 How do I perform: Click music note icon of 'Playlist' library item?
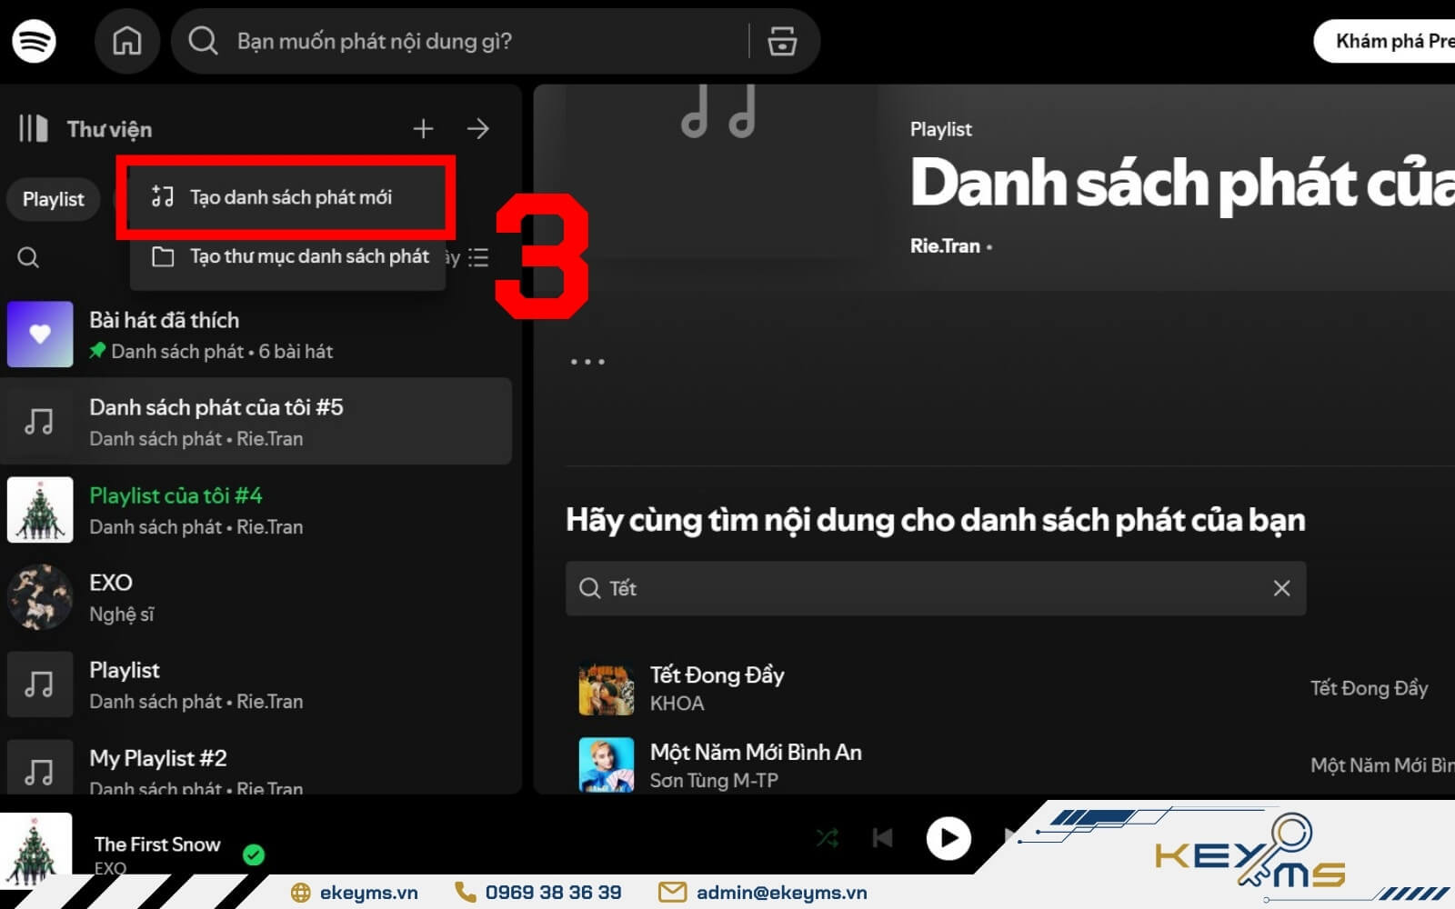pyautogui.click(x=40, y=684)
